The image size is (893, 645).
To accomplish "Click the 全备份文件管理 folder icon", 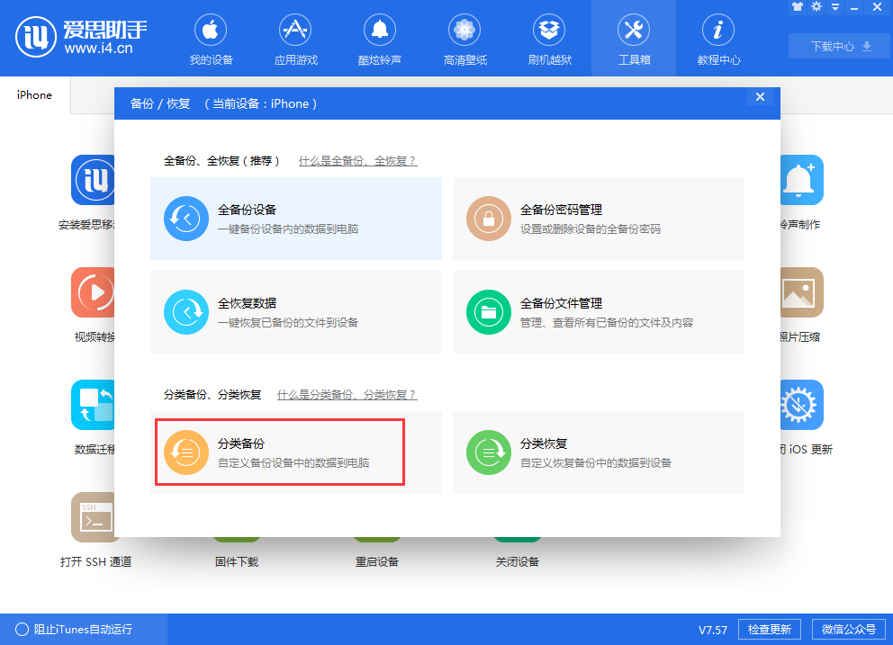I will (x=489, y=312).
